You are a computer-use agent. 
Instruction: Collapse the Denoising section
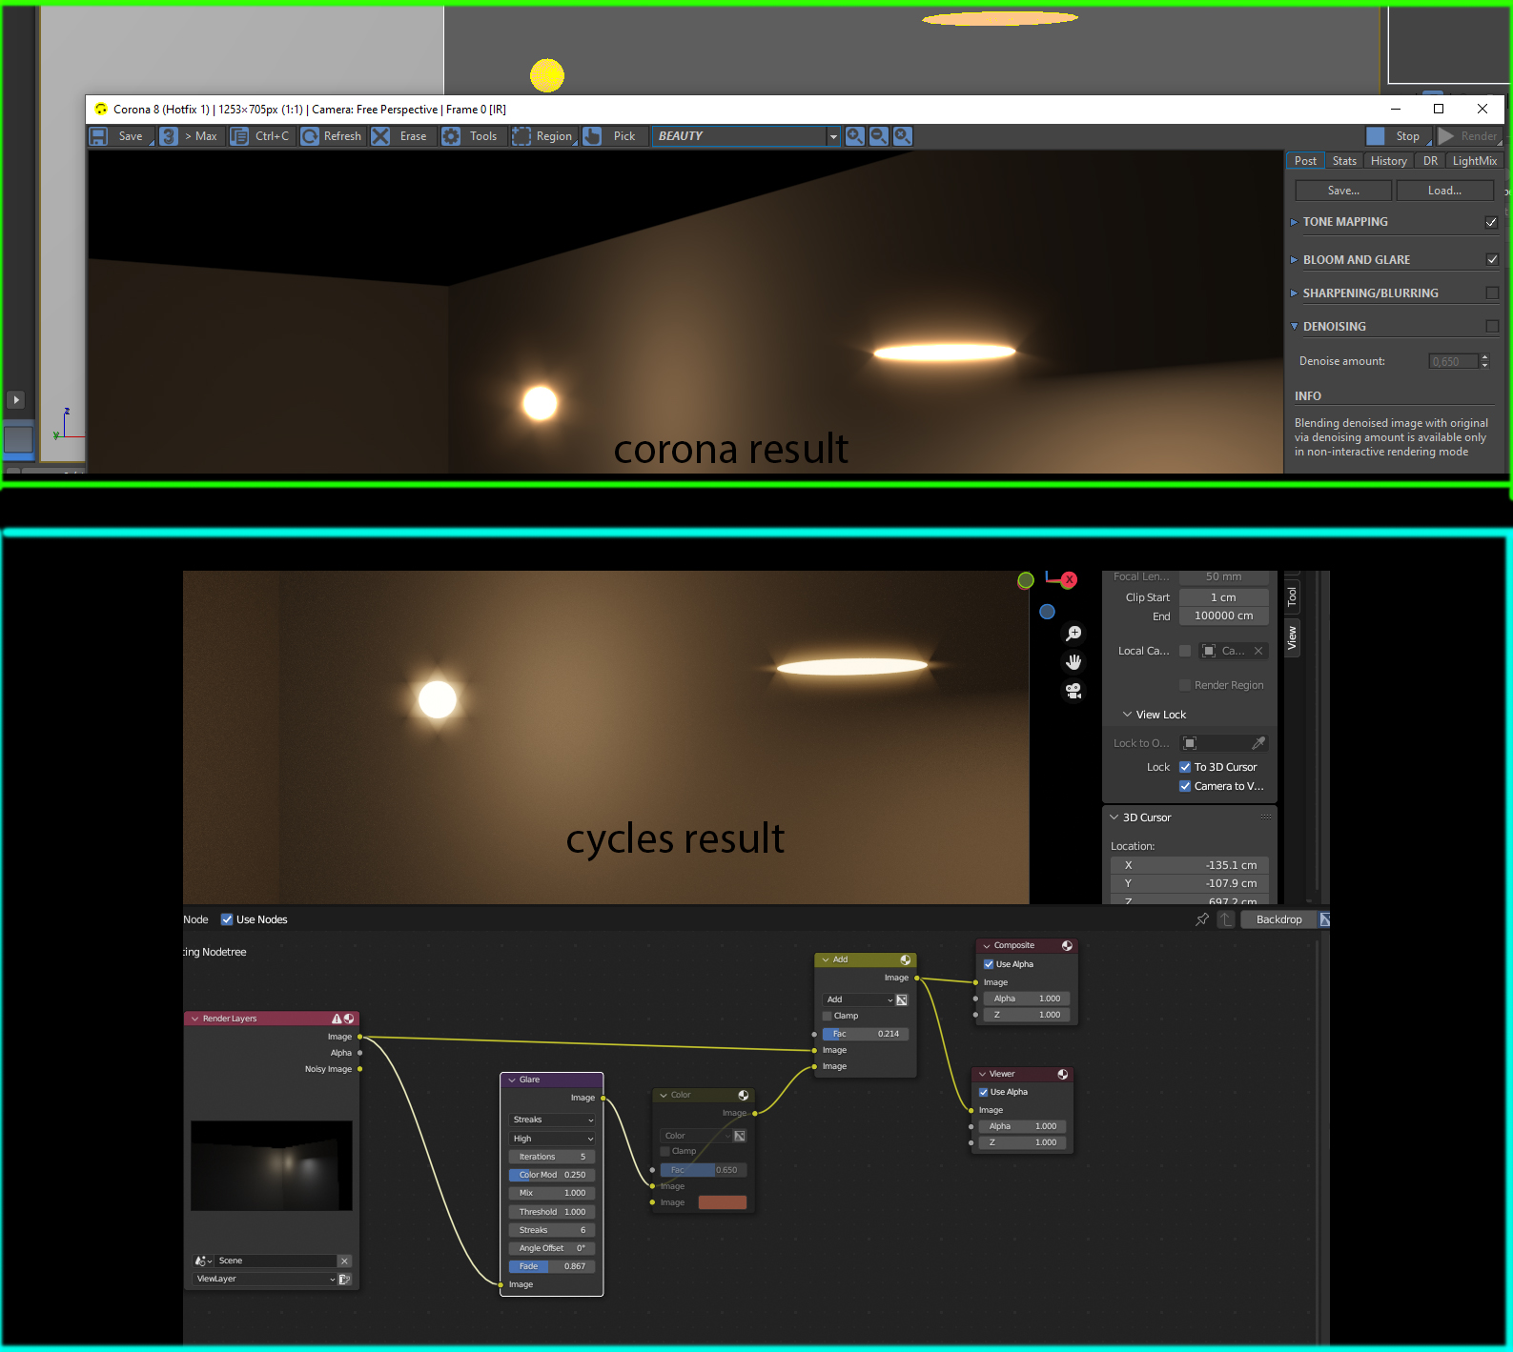point(1294,326)
